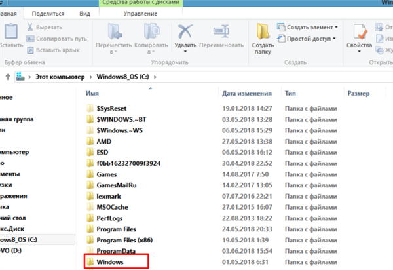Sort by Дата изменения column header
Viewport: 393px width, 270px height.
(x=247, y=94)
